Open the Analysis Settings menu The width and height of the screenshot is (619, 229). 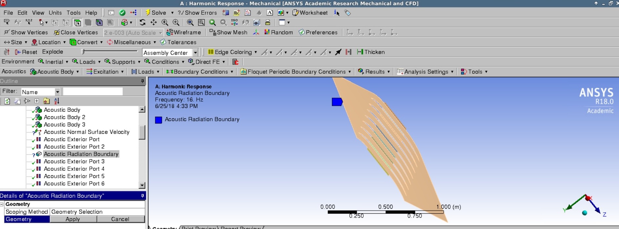425,72
